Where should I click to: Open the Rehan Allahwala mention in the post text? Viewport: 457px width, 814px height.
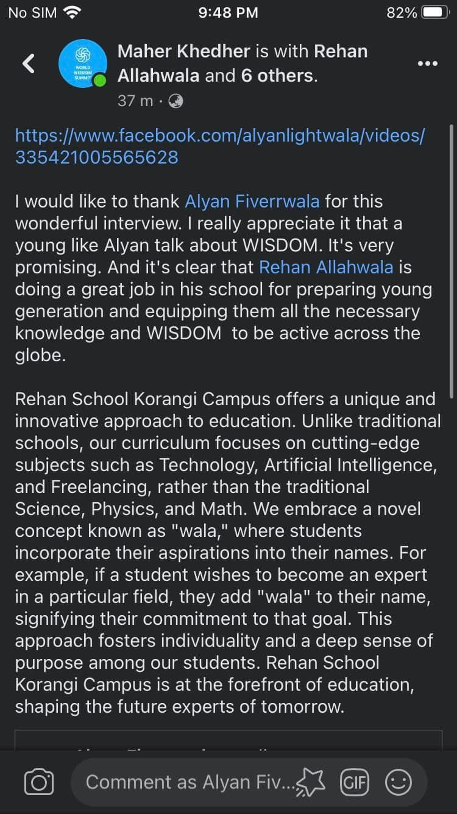[x=326, y=267]
